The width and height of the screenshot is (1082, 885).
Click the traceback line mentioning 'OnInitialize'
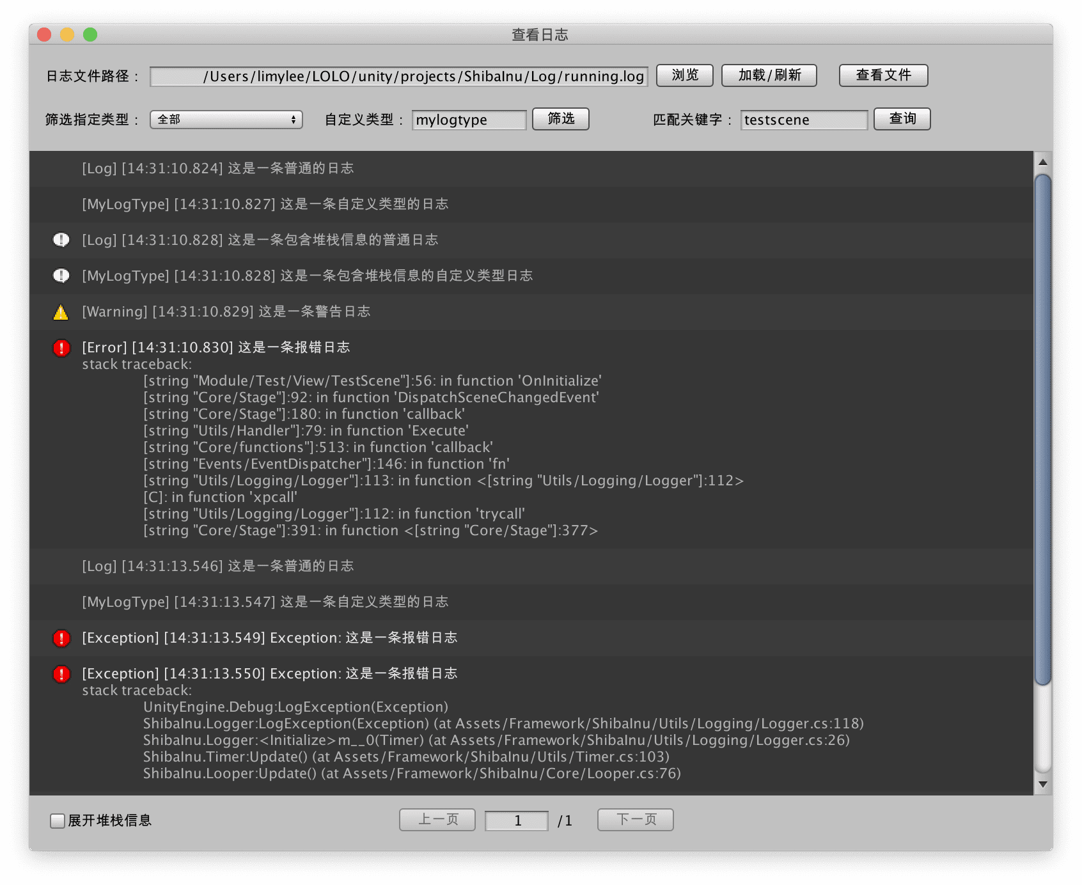point(372,381)
